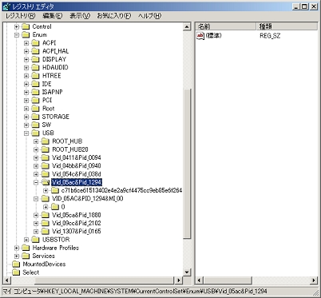Expand the USBSTOR key
Image resolution: width=321 pixels, height=298 pixels.
tap(26, 240)
